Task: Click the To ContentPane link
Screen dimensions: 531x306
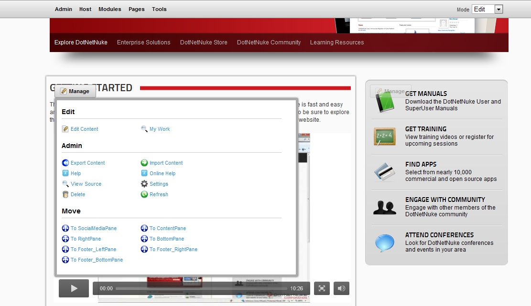Action: pyautogui.click(x=168, y=228)
